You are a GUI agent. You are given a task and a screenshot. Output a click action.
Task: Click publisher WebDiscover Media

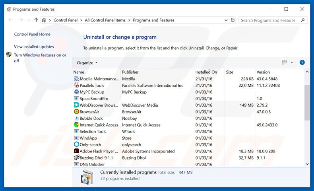coord(140,105)
